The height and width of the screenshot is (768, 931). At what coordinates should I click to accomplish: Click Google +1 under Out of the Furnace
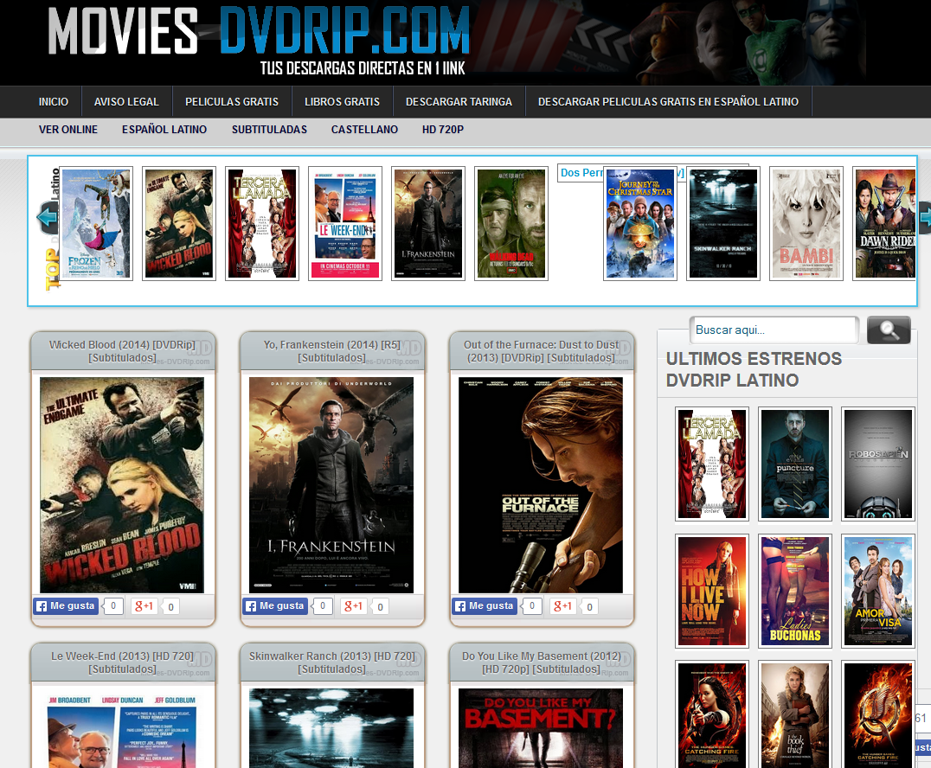coord(563,606)
